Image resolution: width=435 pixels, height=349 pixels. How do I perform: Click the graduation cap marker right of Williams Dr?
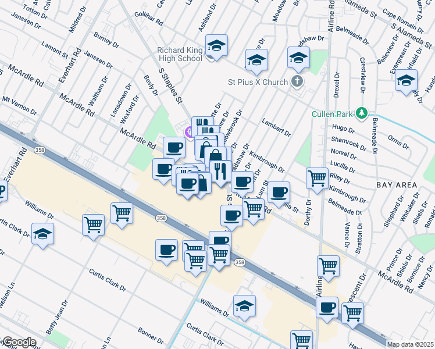pyautogui.click(x=245, y=306)
